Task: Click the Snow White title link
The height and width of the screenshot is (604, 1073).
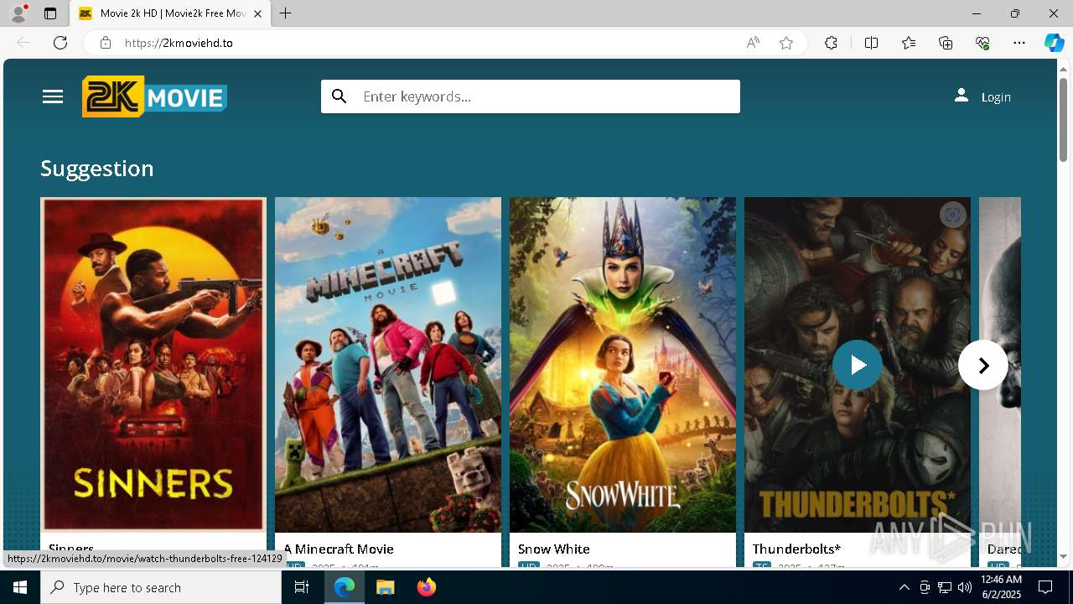Action: 554,549
